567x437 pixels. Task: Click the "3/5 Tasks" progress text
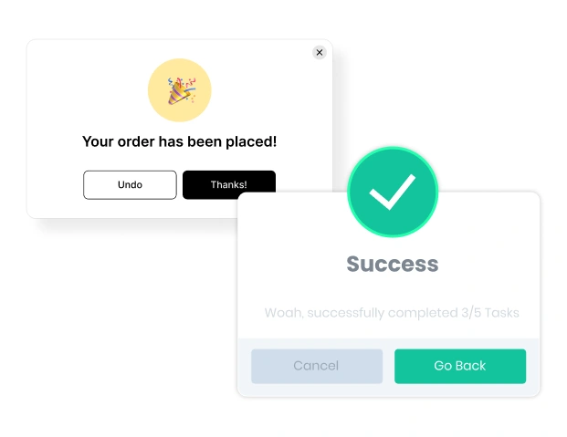point(489,313)
